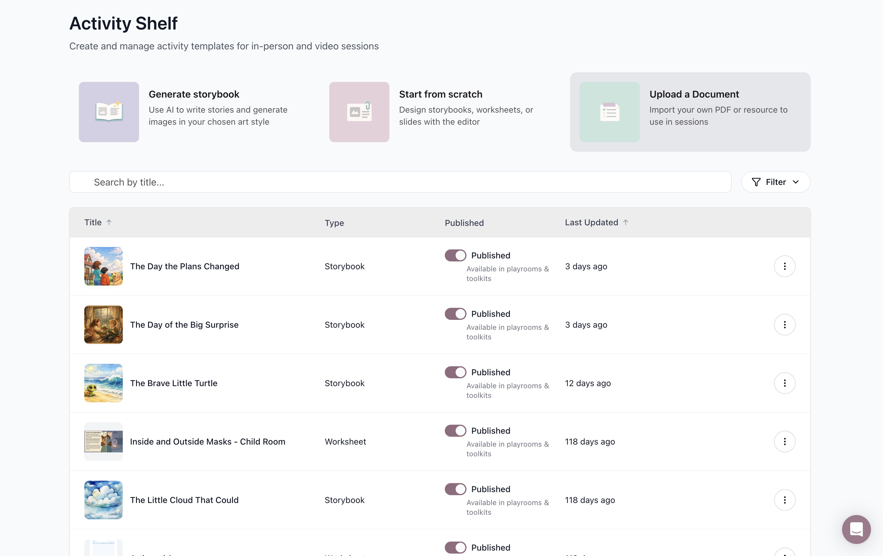The width and height of the screenshot is (883, 556).
Task: Click the Start from scratch editor icon
Action: tap(359, 112)
